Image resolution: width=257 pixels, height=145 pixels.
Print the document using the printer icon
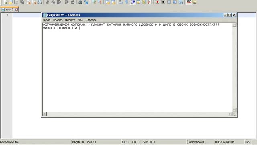point(40,2)
